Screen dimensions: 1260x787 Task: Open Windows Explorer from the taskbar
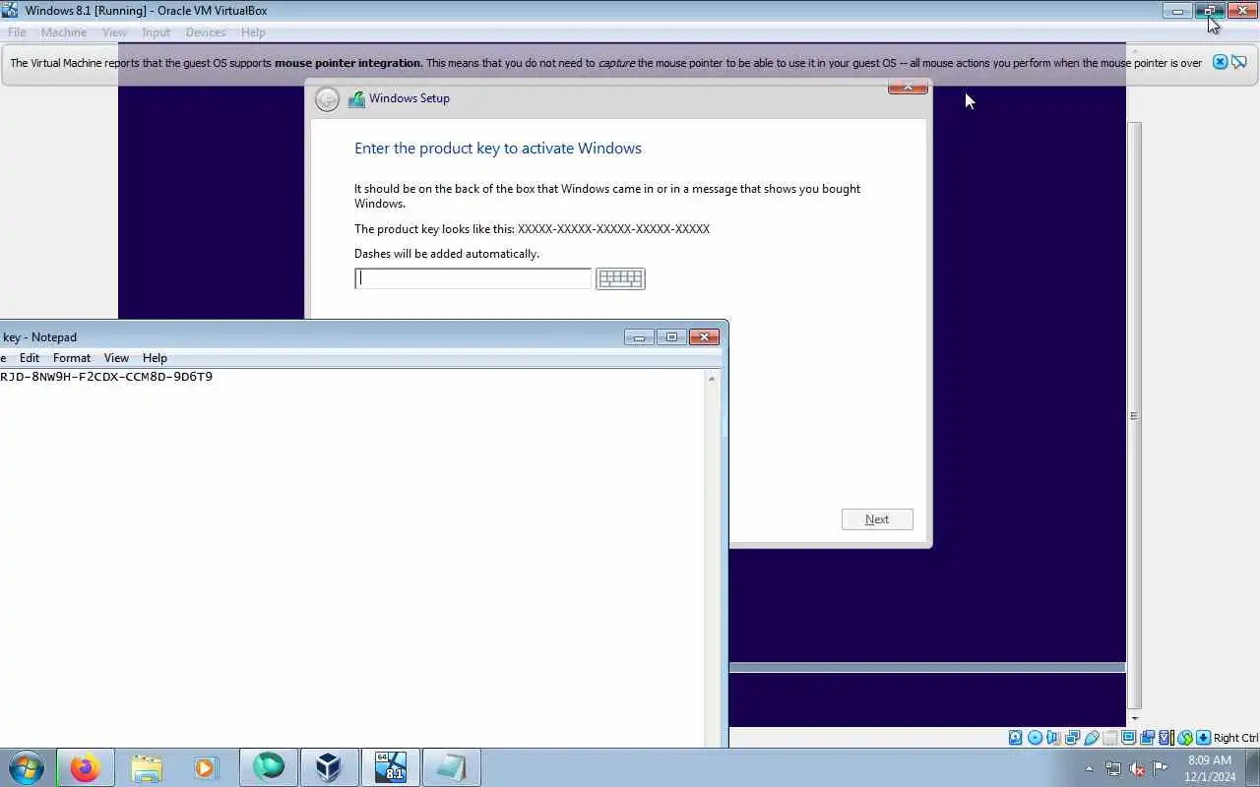(146, 767)
